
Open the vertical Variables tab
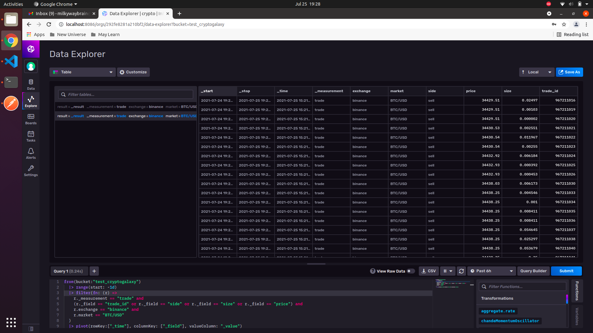click(x=577, y=316)
